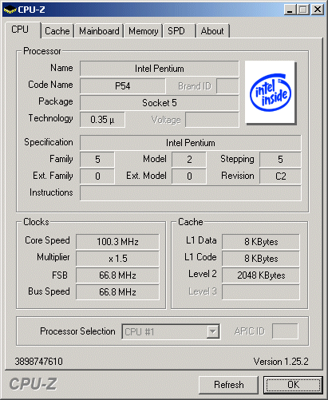Click the CPU #1 combo box
This screenshot has height=400, width=328.
click(171, 331)
